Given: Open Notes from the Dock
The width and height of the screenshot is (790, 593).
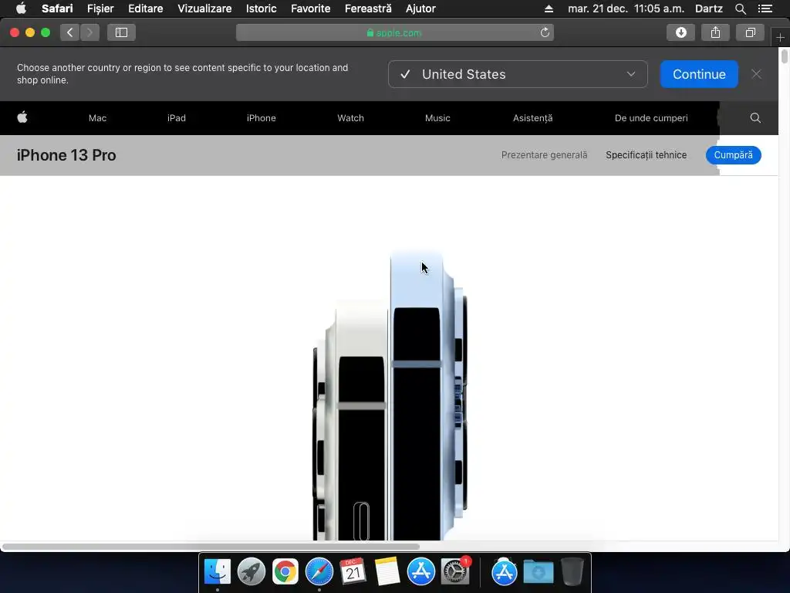Looking at the screenshot, I should 387,572.
